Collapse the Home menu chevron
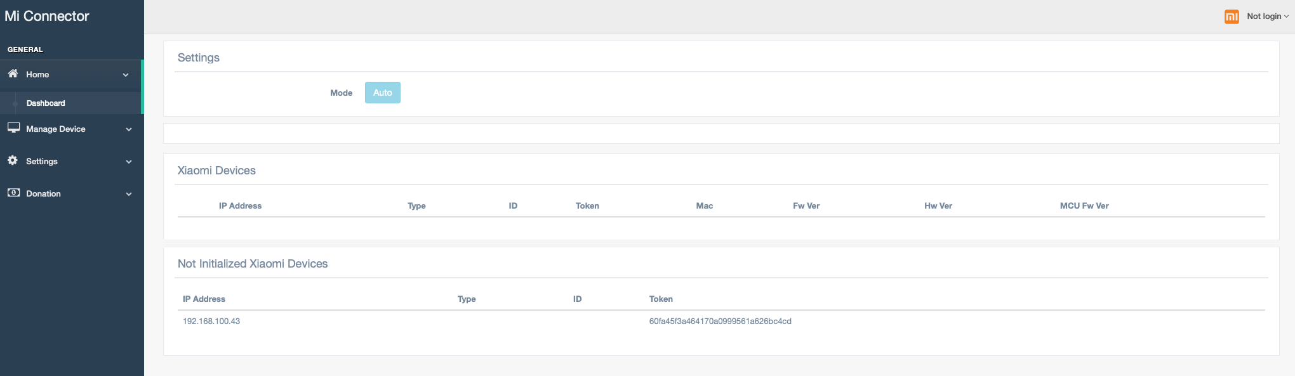 126,75
